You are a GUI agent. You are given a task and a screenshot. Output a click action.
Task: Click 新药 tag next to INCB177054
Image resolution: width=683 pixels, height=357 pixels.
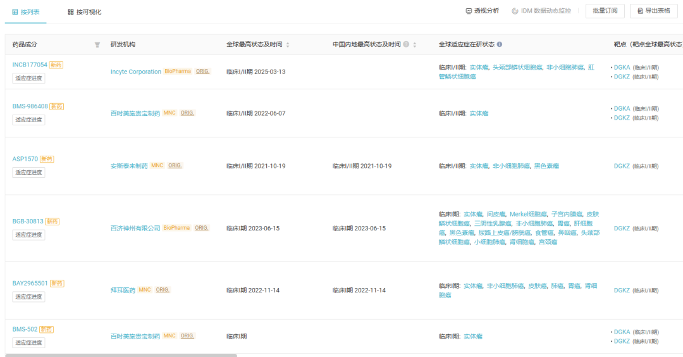[x=56, y=65]
